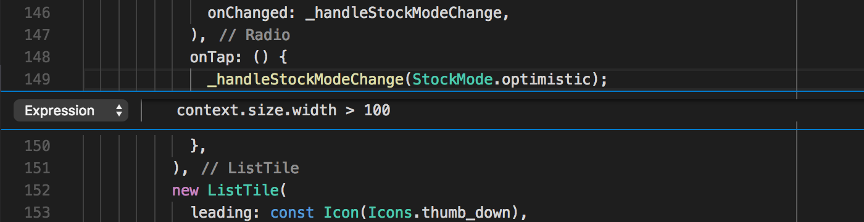Click the breakpoint condition field showing context.size.width > 100
The height and width of the screenshot is (222, 864).
point(283,111)
